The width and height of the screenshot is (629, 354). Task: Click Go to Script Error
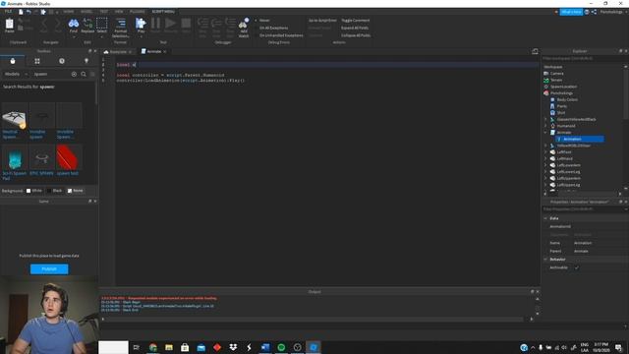[x=322, y=20]
